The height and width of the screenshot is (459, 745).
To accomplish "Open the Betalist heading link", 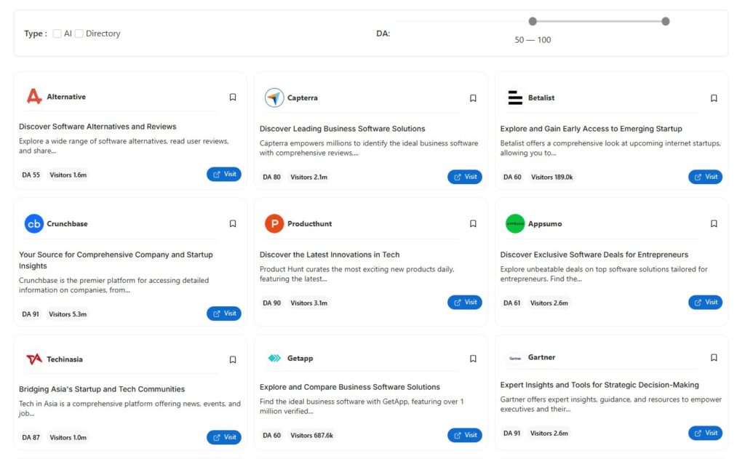I will 591,129.
